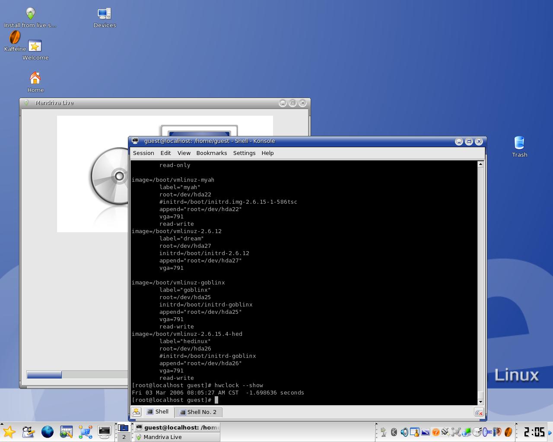Image resolution: width=553 pixels, height=442 pixels.
Task: Click the CD disc image in Mandriva Live
Action: [x=109, y=176]
